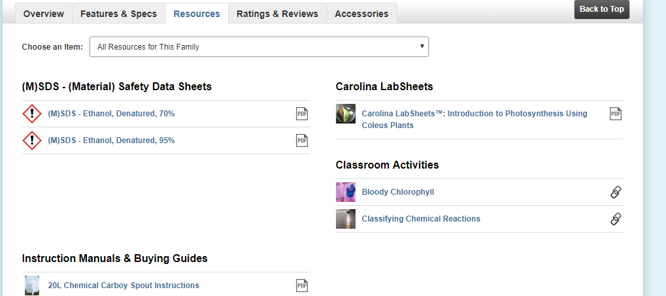This screenshot has height=296, width=666.
Task: Click the Coleus Plants LabSheet thumbnail
Action: pos(346,114)
